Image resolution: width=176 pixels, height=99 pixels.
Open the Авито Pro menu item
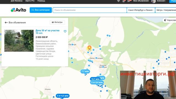pyautogui.click(x=30, y=1)
